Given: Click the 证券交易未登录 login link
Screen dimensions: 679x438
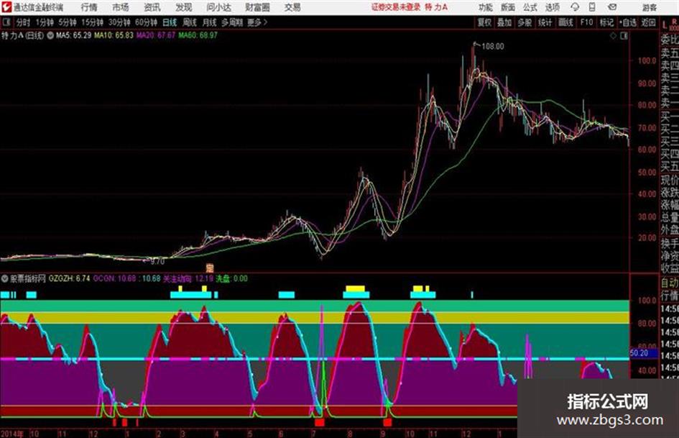Looking at the screenshot, I should 396,7.
